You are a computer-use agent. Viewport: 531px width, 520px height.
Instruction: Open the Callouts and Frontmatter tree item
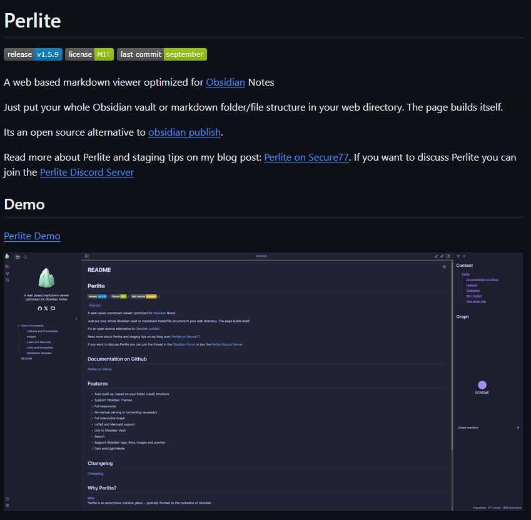43,331
